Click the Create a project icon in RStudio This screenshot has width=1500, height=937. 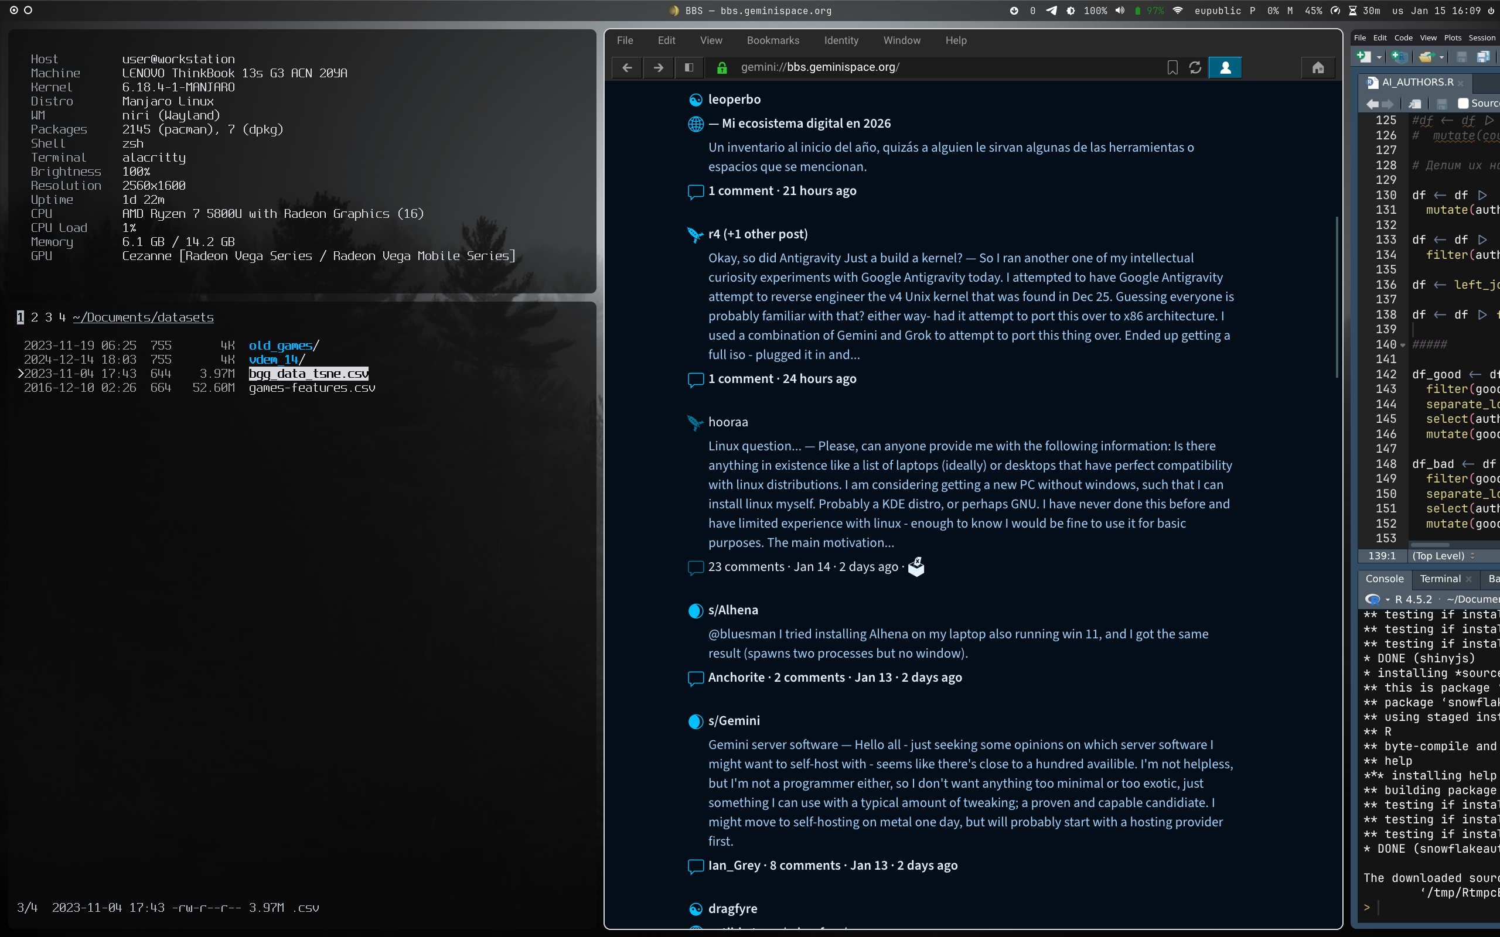pyautogui.click(x=1399, y=57)
